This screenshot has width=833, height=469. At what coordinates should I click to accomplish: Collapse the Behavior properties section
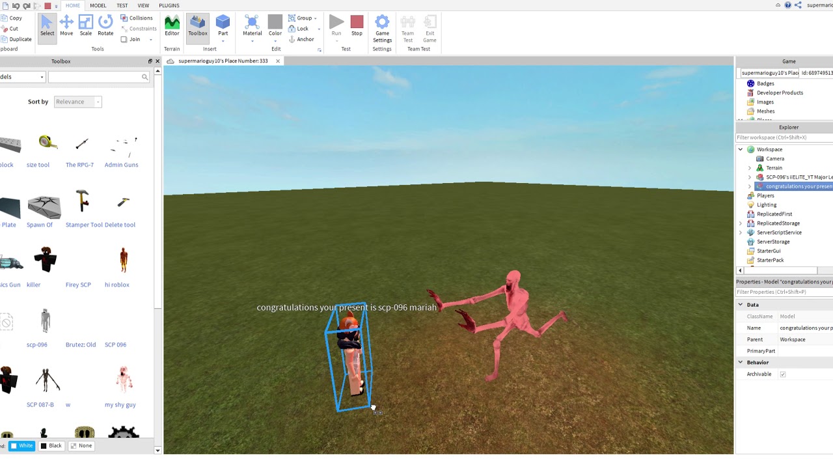click(740, 362)
